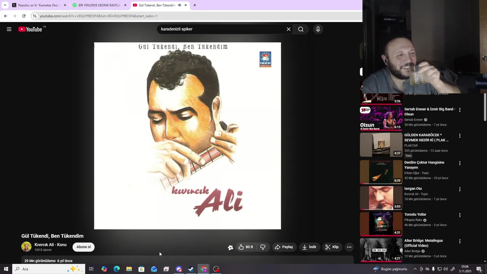
Task: Go forward with the browser forward arrow
Action: tap(14, 16)
